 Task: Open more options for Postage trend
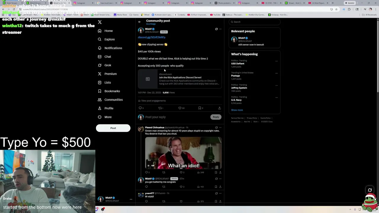(x=277, y=73)
